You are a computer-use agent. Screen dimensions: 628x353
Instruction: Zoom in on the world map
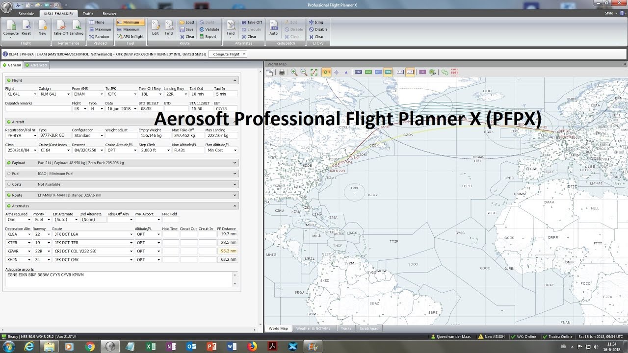click(x=294, y=72)
